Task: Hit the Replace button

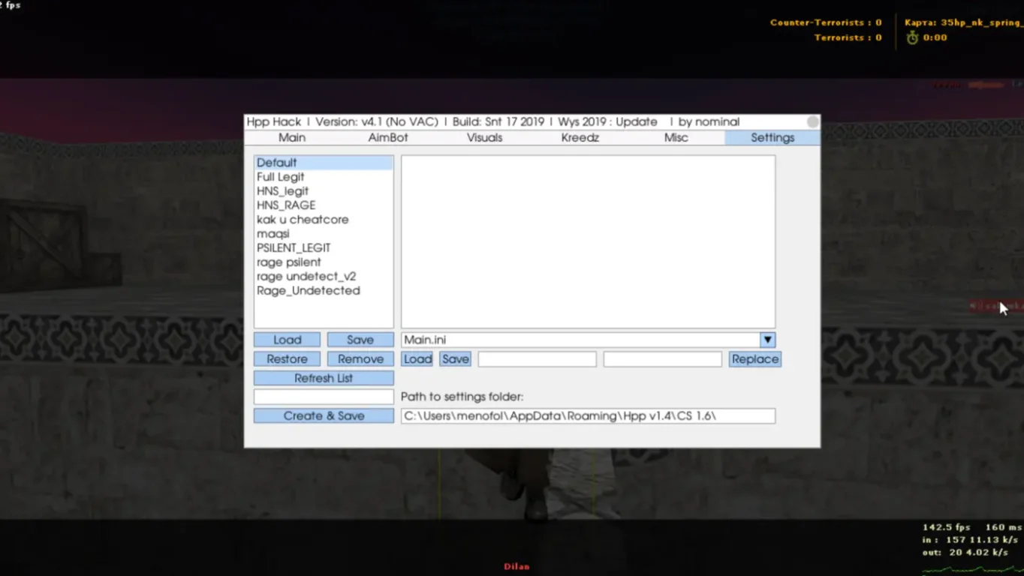Action: click(754, 359)
